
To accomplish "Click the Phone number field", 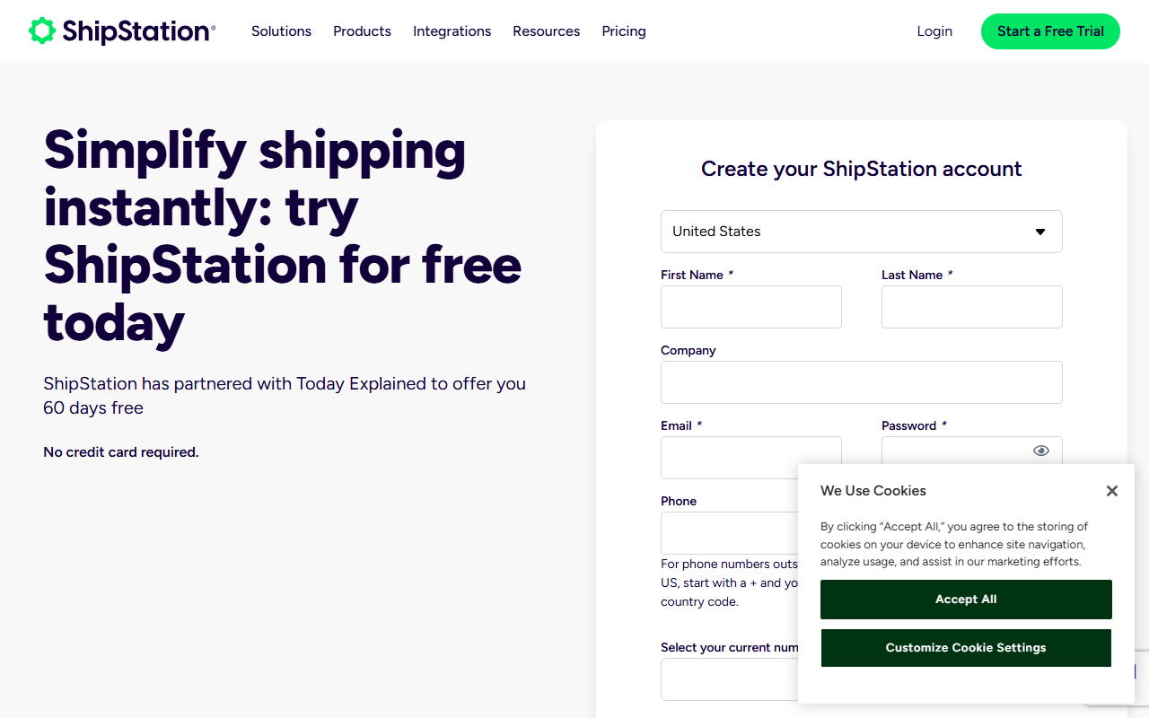I will coord(730,533).
